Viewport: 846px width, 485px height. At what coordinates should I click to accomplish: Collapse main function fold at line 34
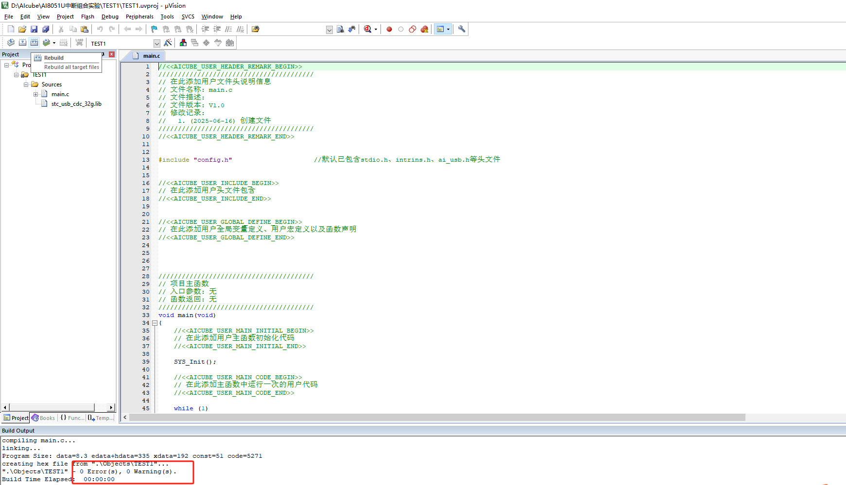pyautogui.click(x=155, y=323)
